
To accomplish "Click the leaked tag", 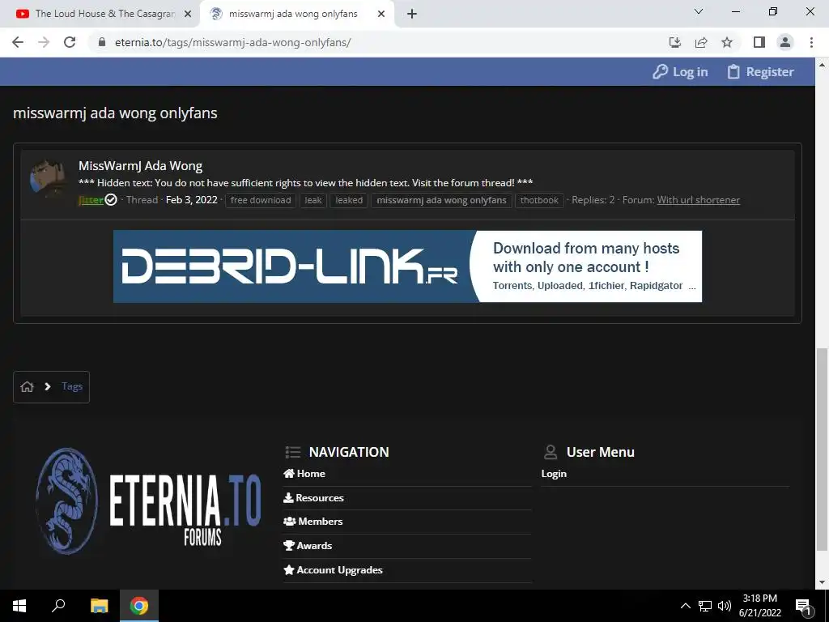I will (349, 200).
